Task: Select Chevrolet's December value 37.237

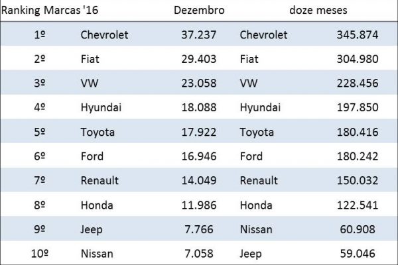Action: tap(198, 34)
